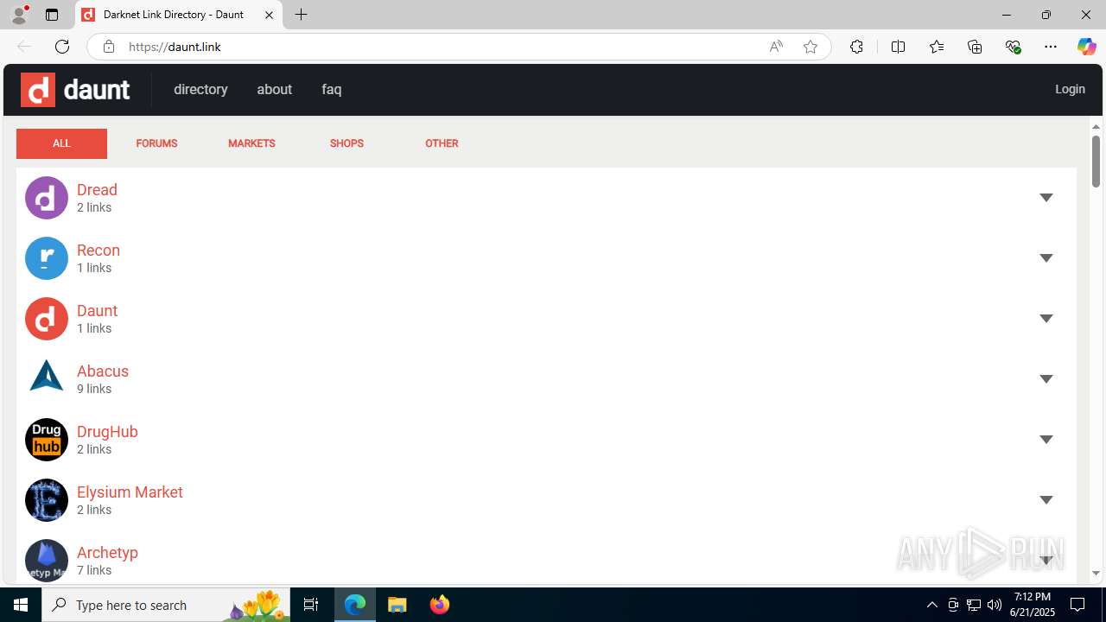Switch to the OTHER category tab
Screen dimensions: 1106x622
(x=442, y=143)
